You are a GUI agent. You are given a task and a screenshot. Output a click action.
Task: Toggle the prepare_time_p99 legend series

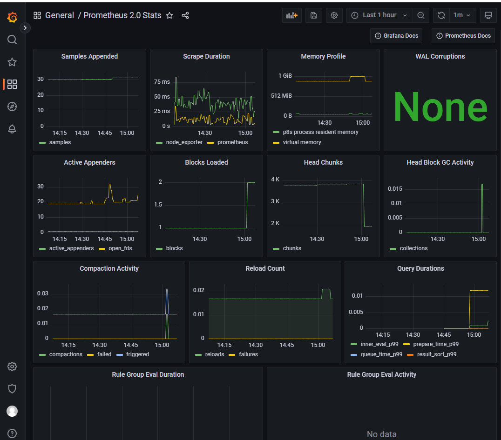(x=436, y=344)
